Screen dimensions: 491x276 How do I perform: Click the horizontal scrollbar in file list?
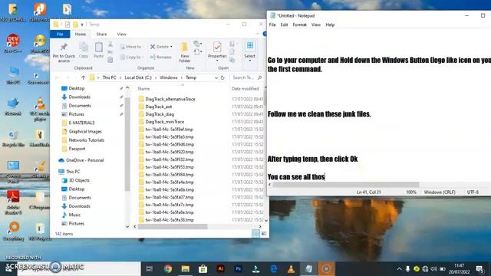pyautogui.click(x=173, y=227)
